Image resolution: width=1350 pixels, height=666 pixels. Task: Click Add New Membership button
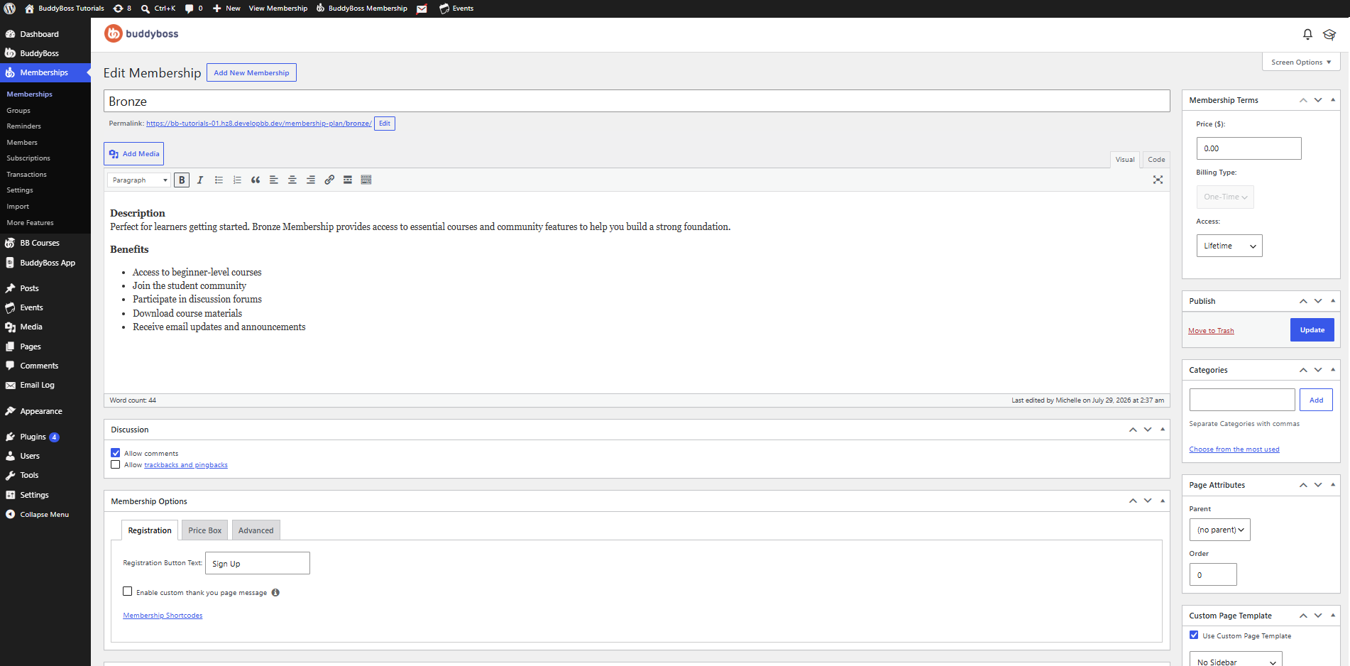point(251,72)
